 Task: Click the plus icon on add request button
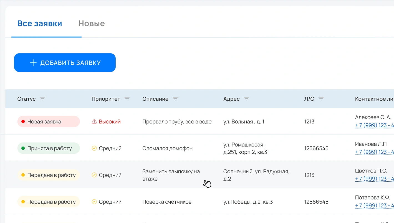[x=33, y=63]
